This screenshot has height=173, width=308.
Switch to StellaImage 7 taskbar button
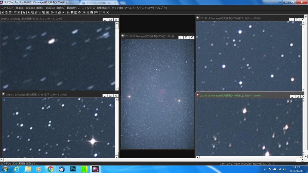pos(95,169)
